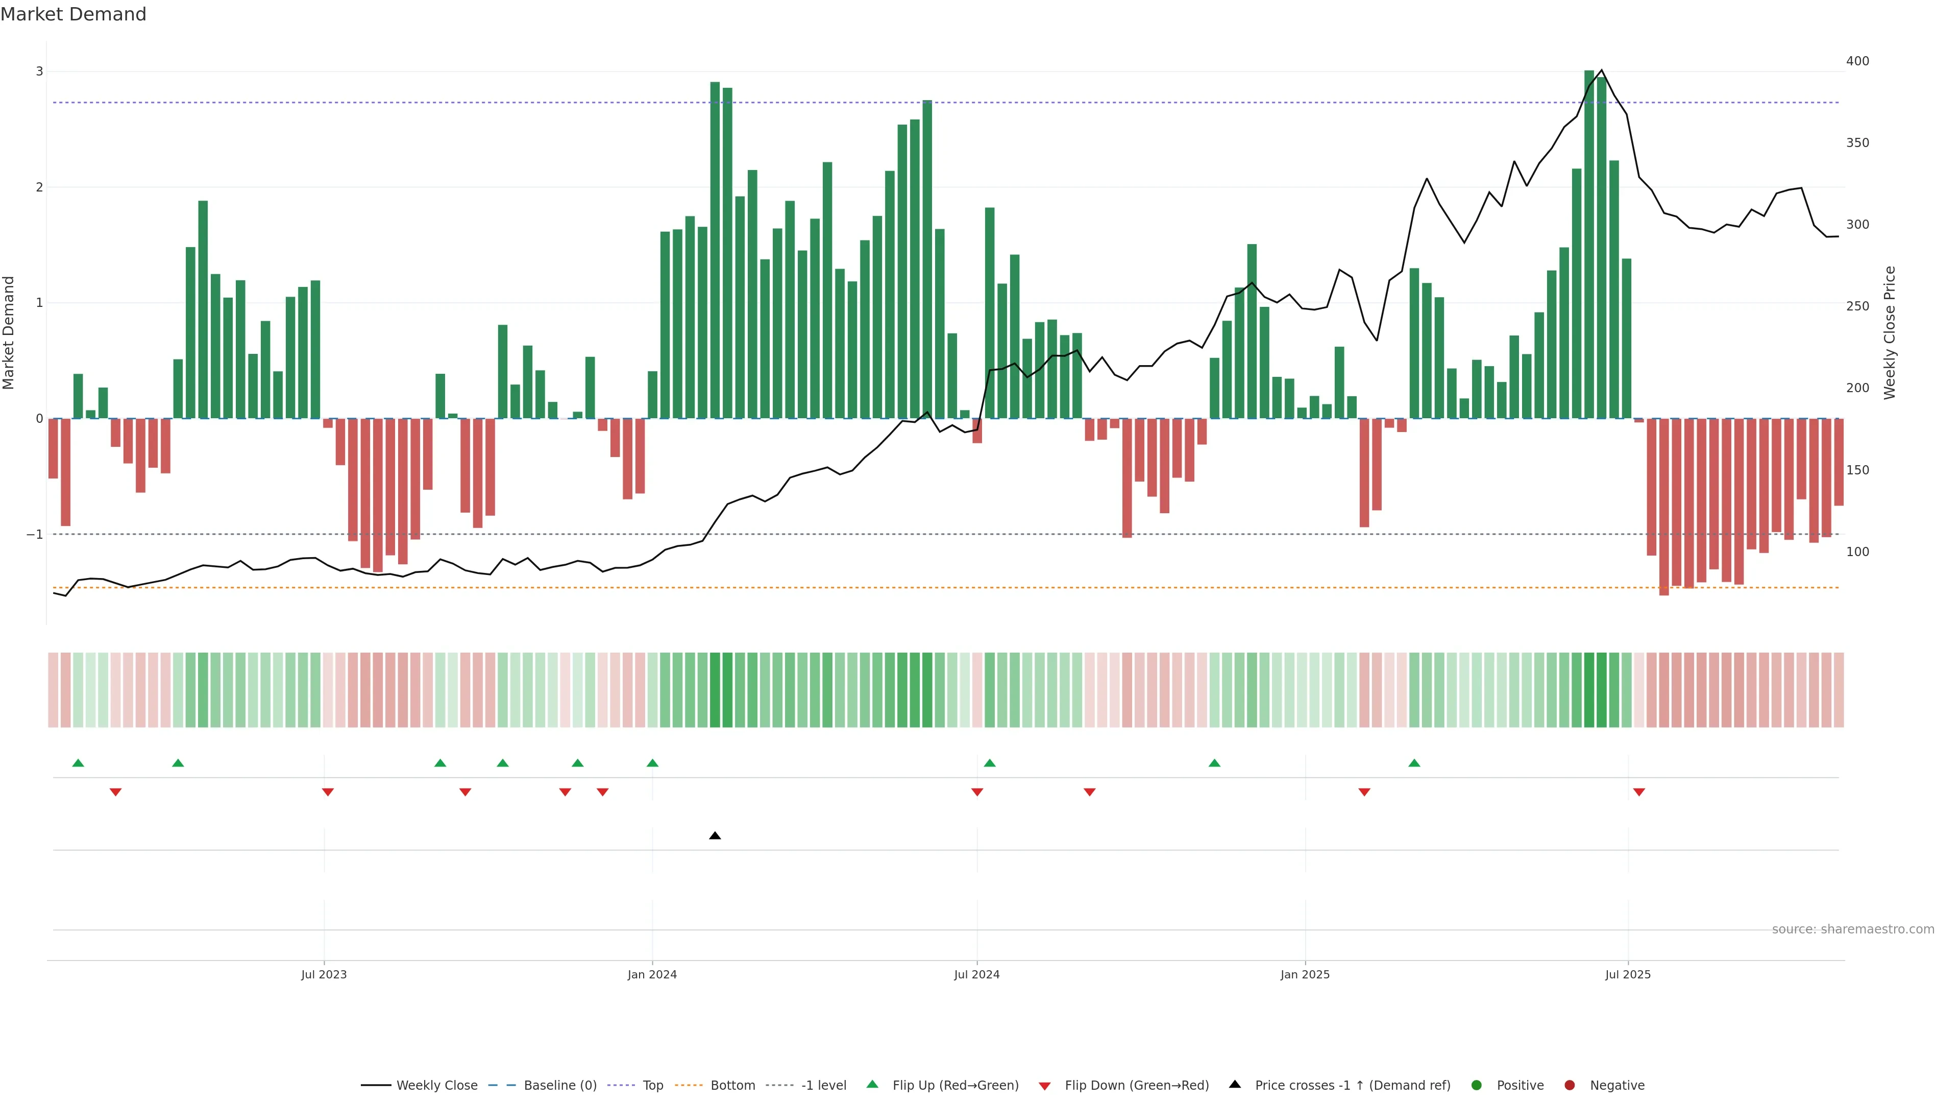Toggle the Top dotted line legend
The height and width of the screenshot is (1103, 1960).
tap(652, 1085)
